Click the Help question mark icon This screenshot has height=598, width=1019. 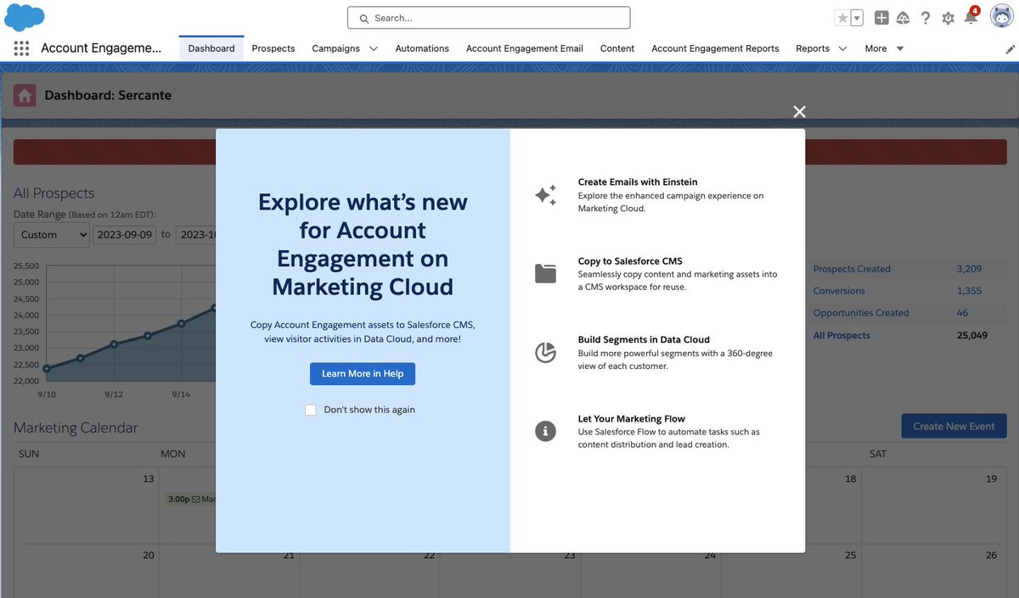pos(926,18)
